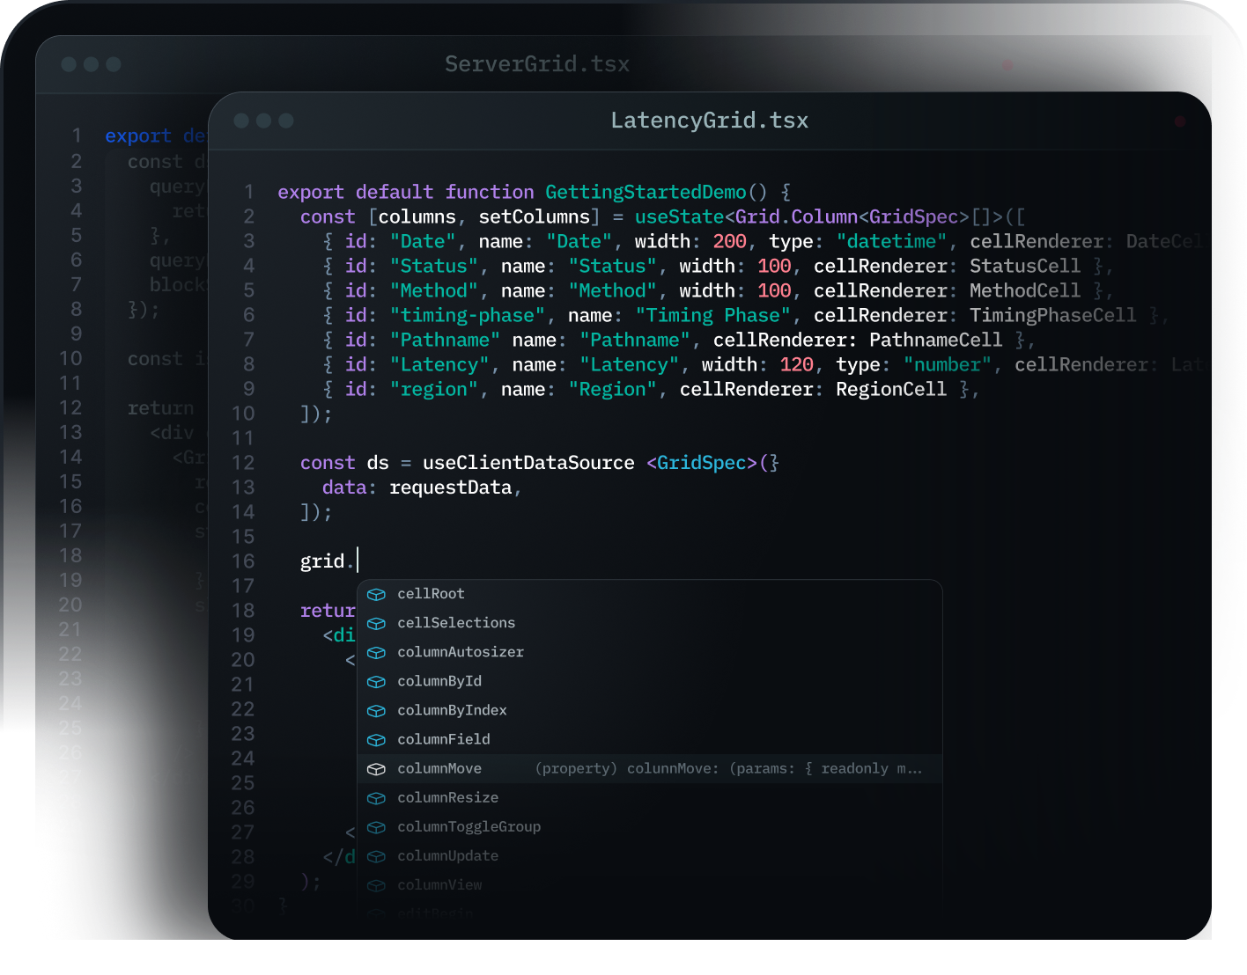Screen dimensions: 1247x975
Task: Click the cube icon beside columnView
Action: pos(376,885)
